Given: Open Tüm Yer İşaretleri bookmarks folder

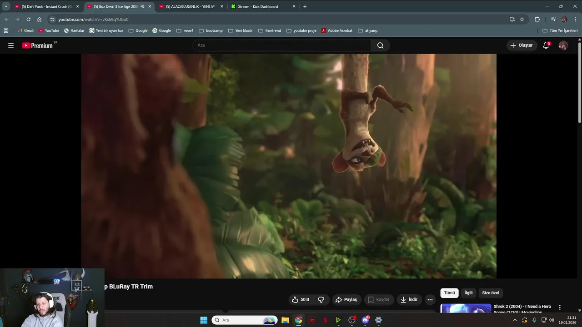Looking at the screenshot, I should tap(560, 30).
